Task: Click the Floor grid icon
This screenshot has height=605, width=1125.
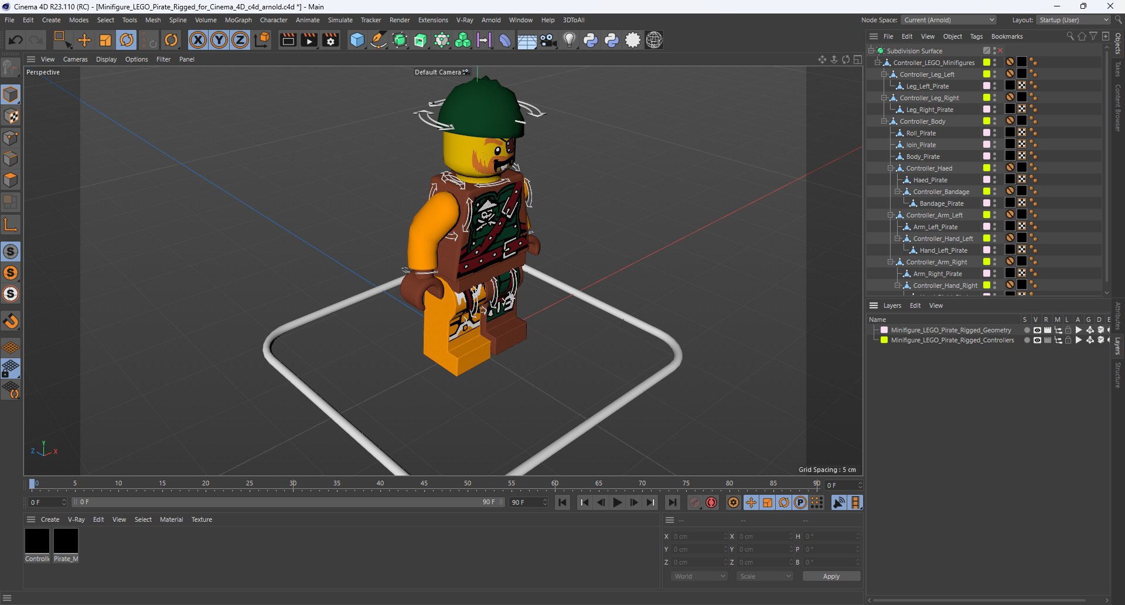Action: click(x=527, y=40)
